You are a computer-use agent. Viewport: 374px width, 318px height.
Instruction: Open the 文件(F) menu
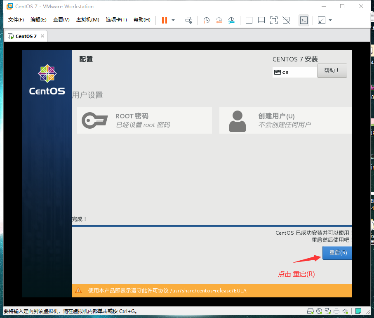(x=16, y=20)
